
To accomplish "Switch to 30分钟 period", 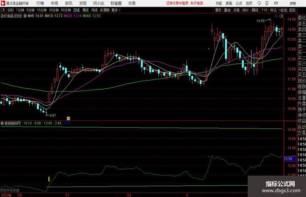I will (54, 10).
